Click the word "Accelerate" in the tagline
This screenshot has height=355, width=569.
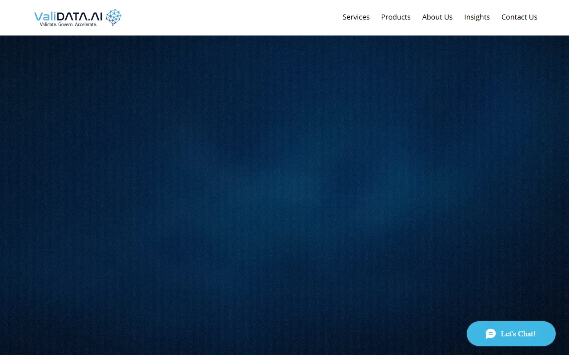(x=86, y=24)
